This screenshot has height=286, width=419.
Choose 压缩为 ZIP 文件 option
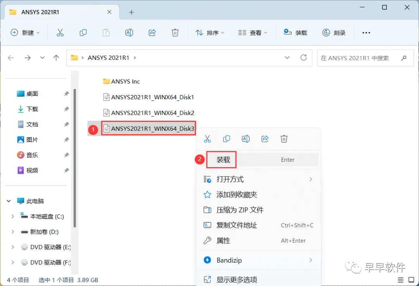pyautogui.click(x=259, y=210)
